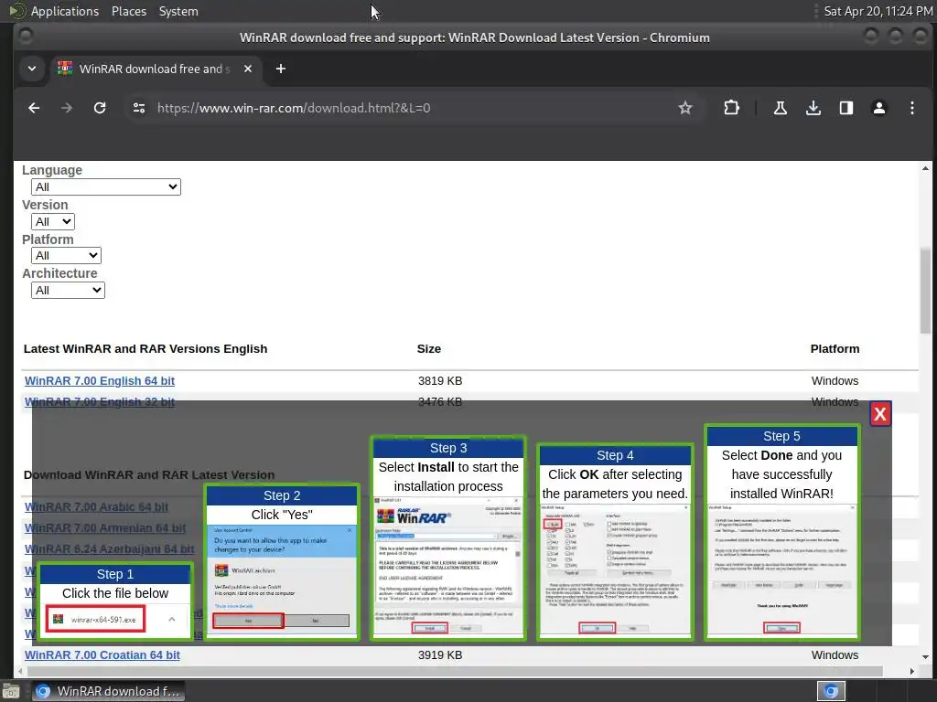Click the winrar-x64-591.exe file in Step 1
The image size is (937, 702).
[x=95, y=619]
